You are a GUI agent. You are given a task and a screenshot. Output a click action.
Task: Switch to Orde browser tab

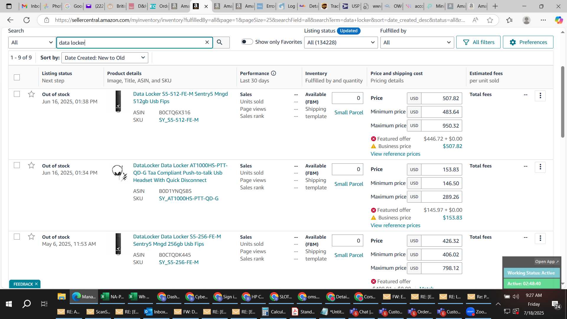tap(159, 6)
